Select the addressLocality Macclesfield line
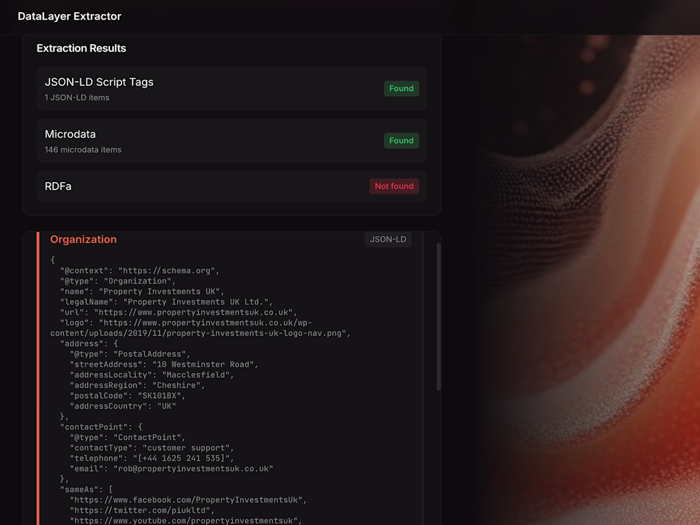Viewport: 700px width, 525px height. pos(152,375)
